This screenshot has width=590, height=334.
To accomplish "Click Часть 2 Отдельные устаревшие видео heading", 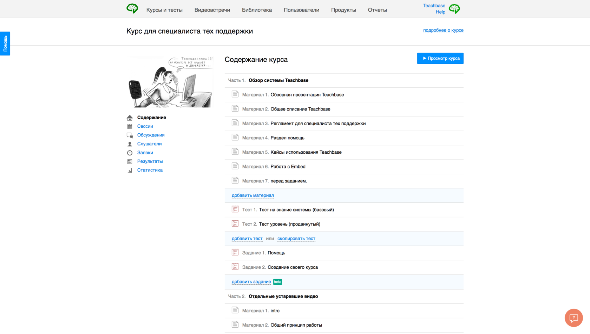I will coord(283,296).
